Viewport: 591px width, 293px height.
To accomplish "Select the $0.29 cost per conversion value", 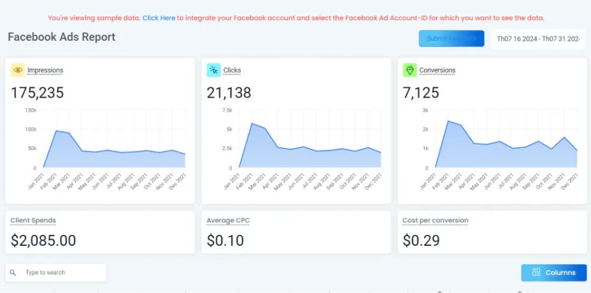I will click(x=422, y=240).
